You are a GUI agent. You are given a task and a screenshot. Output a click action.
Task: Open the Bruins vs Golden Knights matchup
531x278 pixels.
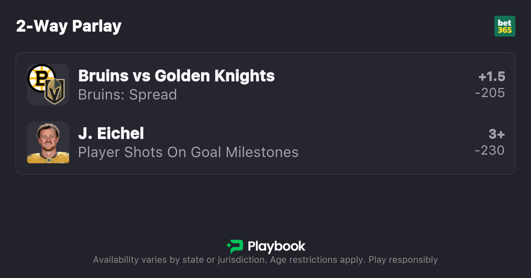[176, 76]
